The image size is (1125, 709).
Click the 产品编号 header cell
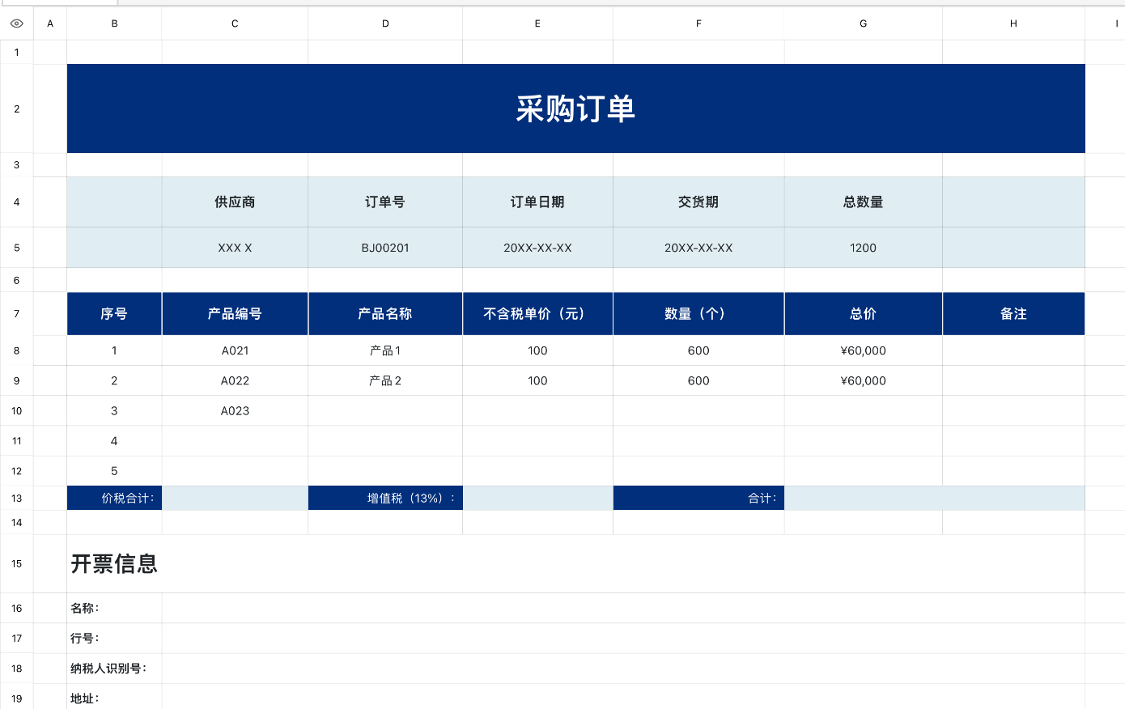click(x=235, y=313)
